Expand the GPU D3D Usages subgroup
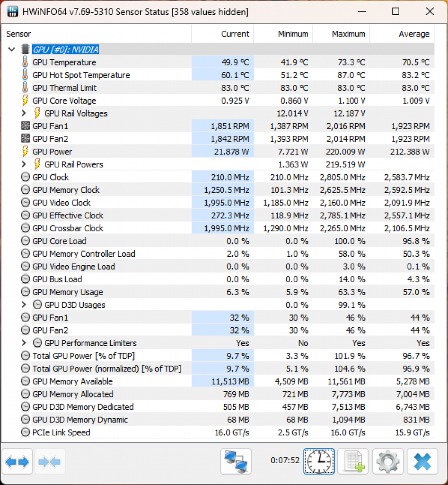The width and height of the screenshot is (448, 485). [x=24, y=305]
